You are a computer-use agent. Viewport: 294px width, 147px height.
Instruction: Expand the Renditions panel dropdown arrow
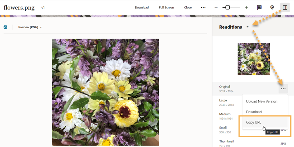click(x=247, y=27)
